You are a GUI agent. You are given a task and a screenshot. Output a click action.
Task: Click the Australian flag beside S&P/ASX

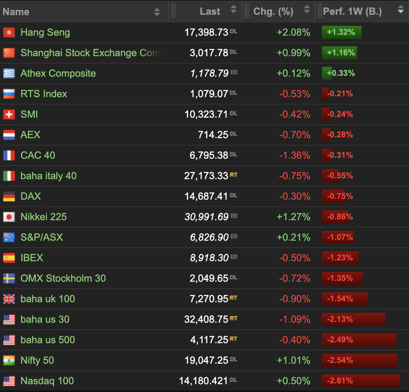click(9, 237)
